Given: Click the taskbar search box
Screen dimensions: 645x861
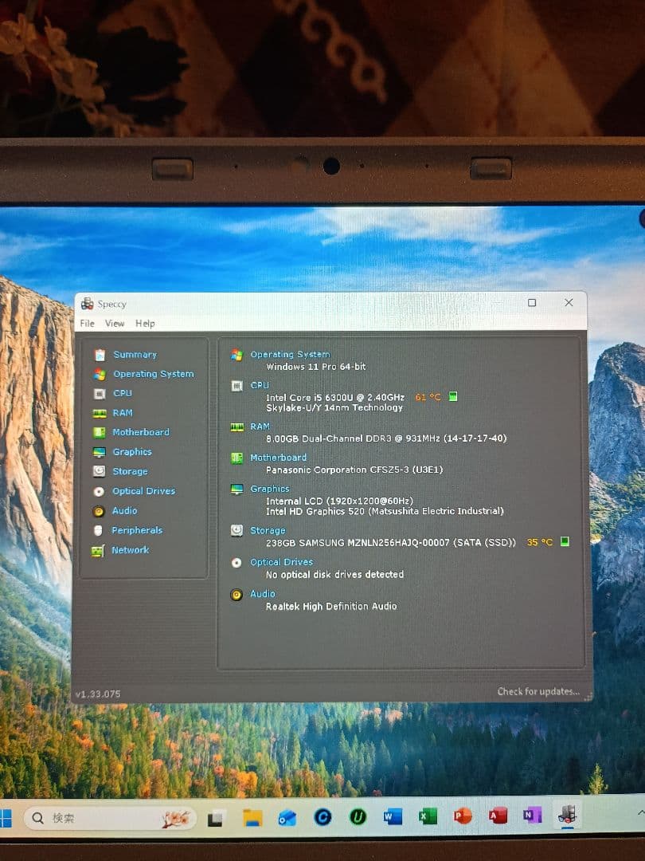Looking at the screenshot, I should (110, 818).
